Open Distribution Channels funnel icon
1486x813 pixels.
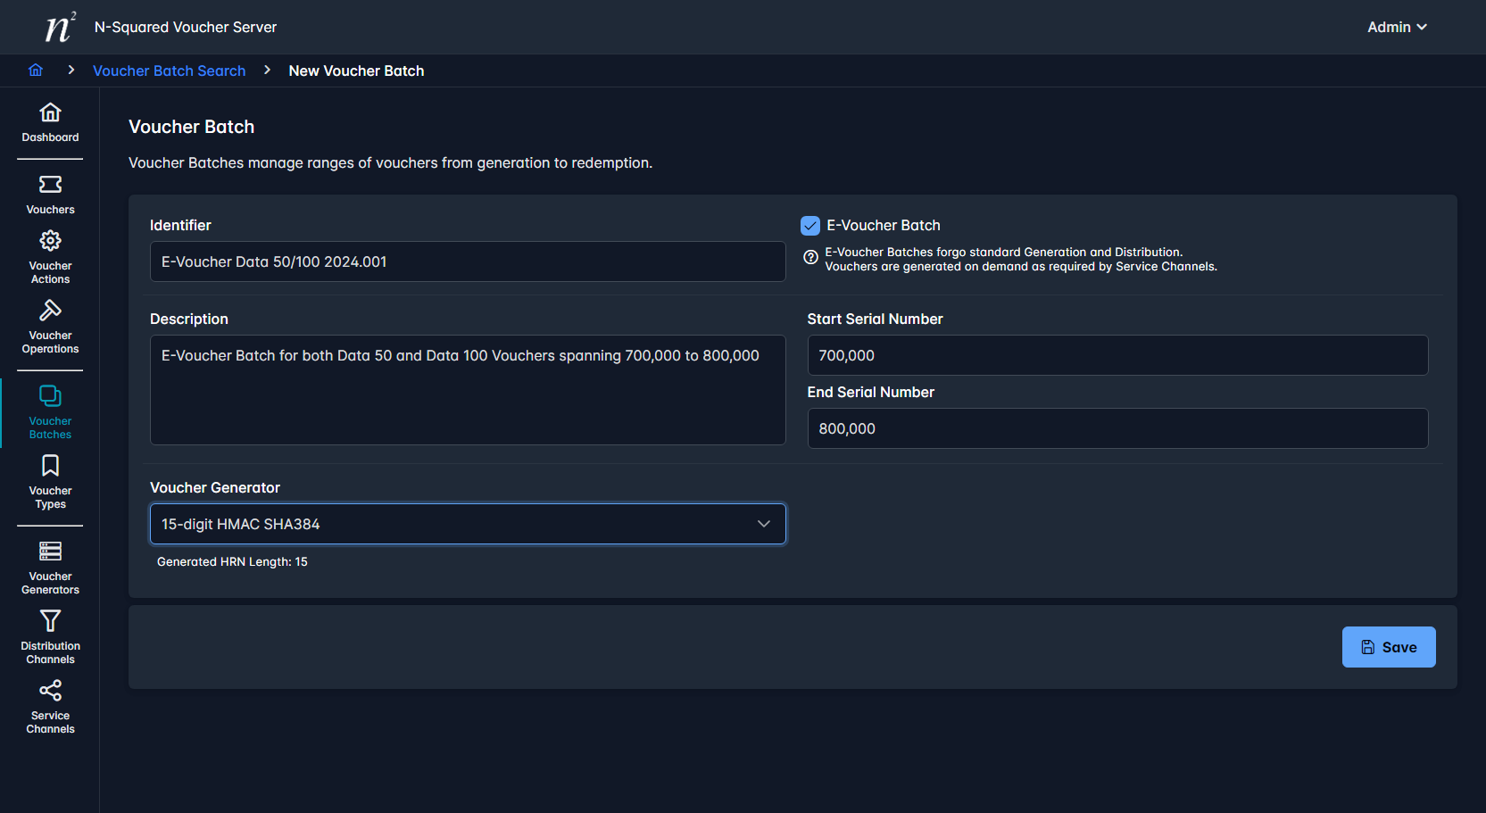tap(50, 621)
